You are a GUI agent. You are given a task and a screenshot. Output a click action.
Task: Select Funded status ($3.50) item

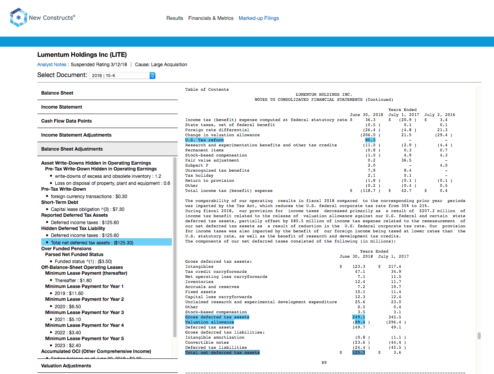[x=83, y=262]
